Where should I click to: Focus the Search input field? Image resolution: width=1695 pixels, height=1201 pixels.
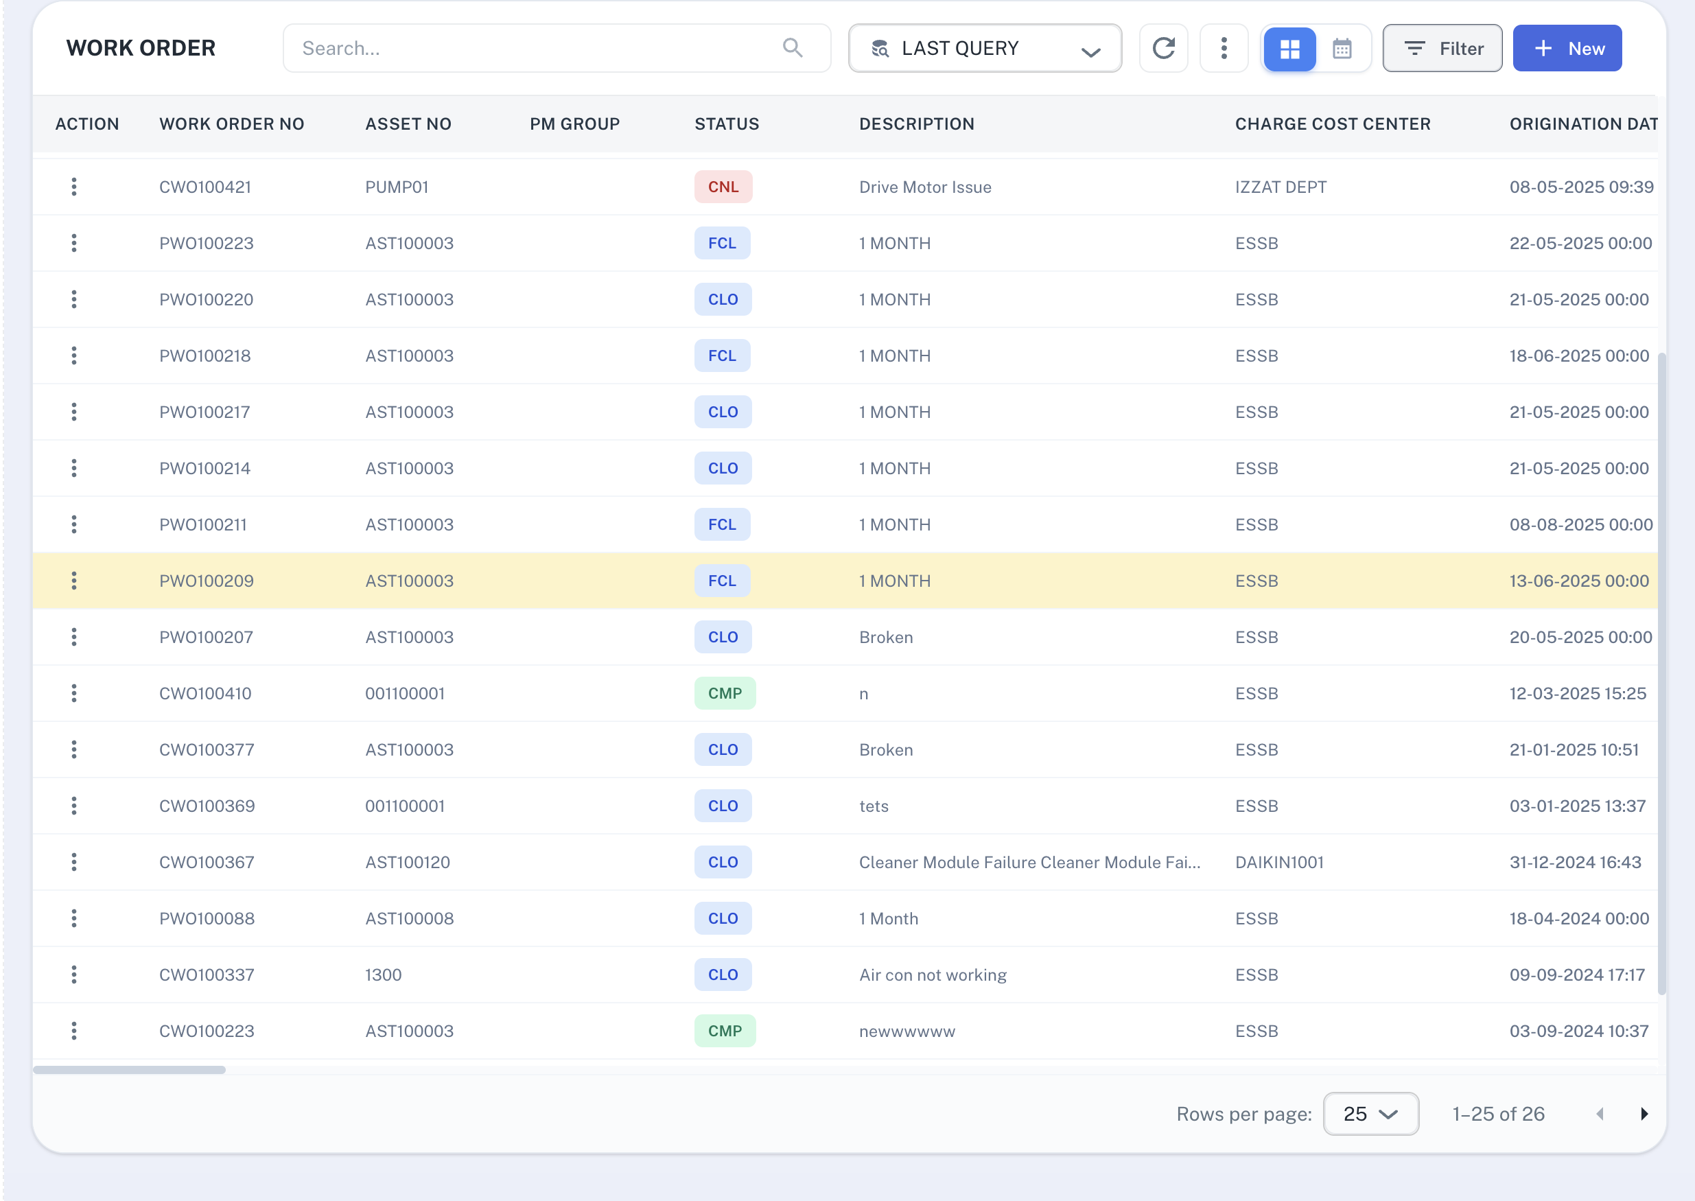533,48
